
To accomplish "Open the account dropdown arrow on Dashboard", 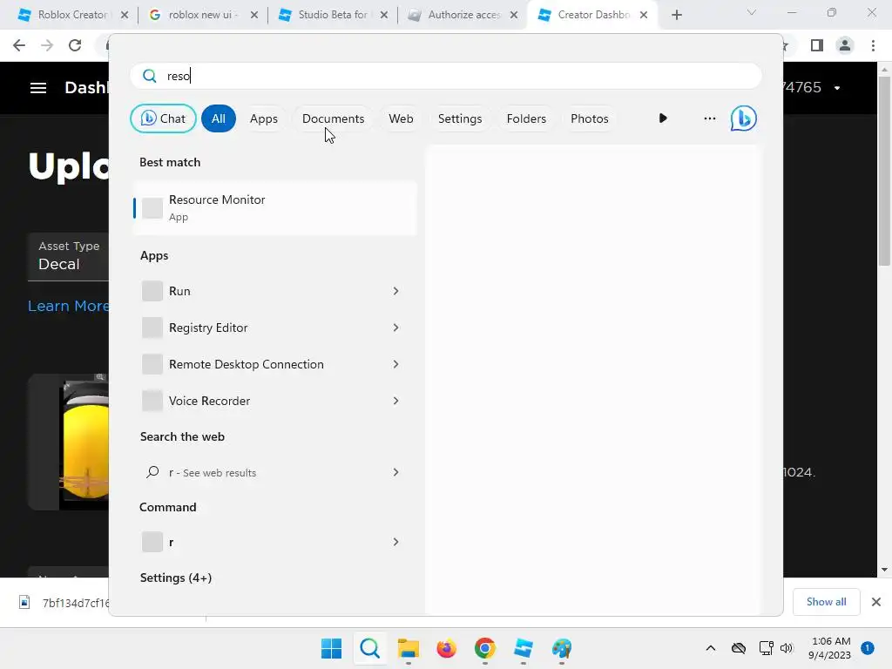I will click(837, 88).
